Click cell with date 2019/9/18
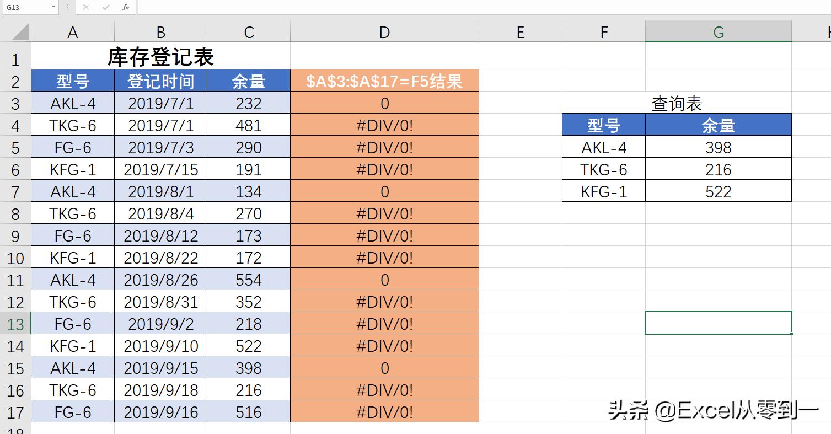The width and height of the screenshot is (831, 434). coord(160,390)
